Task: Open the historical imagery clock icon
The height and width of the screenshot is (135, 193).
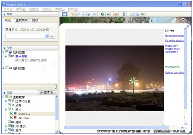Action: coord(102,14)
